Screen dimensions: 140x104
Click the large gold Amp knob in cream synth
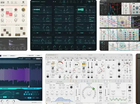(x=23, y=10)
